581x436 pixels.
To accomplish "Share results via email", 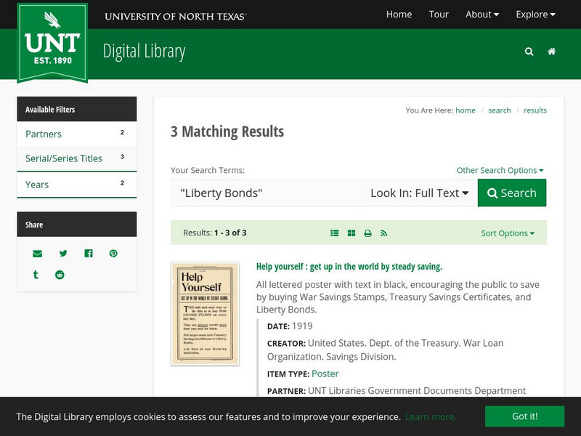I will pos(38,254).
